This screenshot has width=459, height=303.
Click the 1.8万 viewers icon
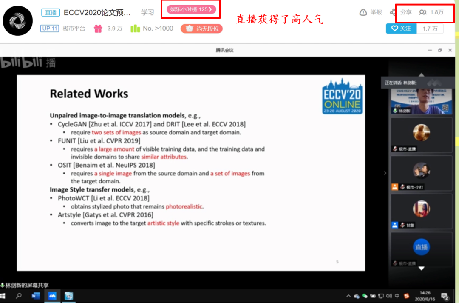point(422,12)
